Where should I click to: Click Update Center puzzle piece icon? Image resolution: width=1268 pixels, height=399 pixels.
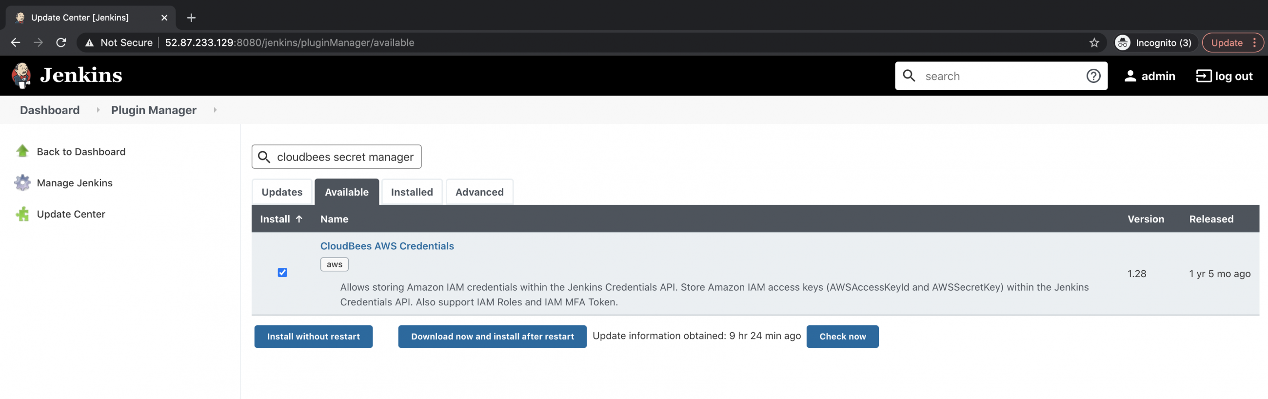[x=22, y=214]
